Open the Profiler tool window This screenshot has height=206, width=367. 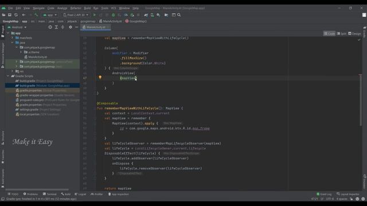coord(97,194)
